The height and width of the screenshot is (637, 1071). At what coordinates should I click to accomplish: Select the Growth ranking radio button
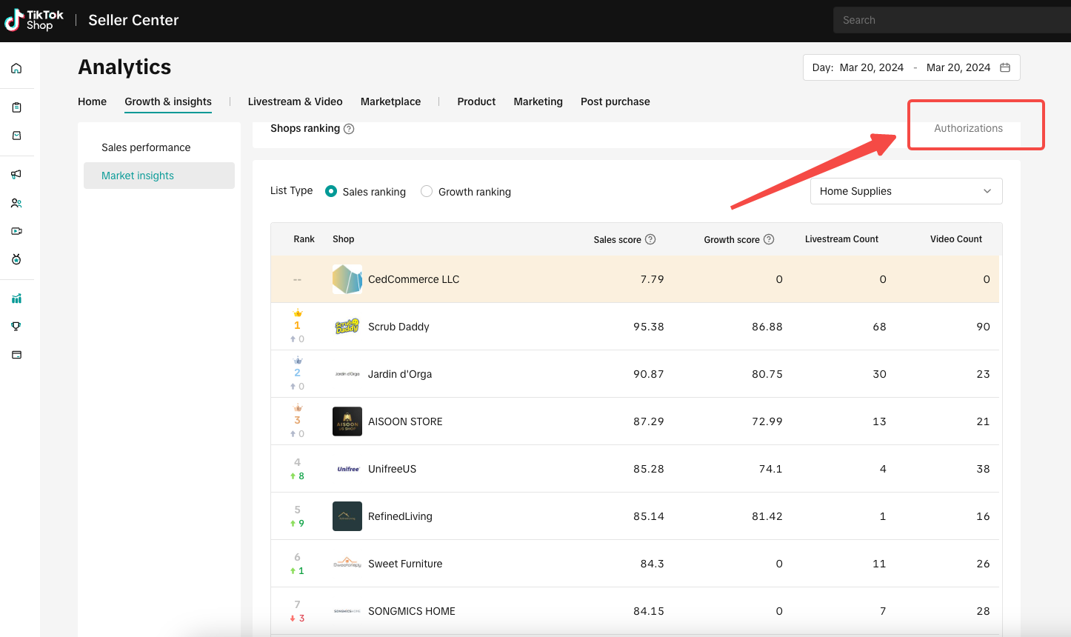click(x=427, y=191)
